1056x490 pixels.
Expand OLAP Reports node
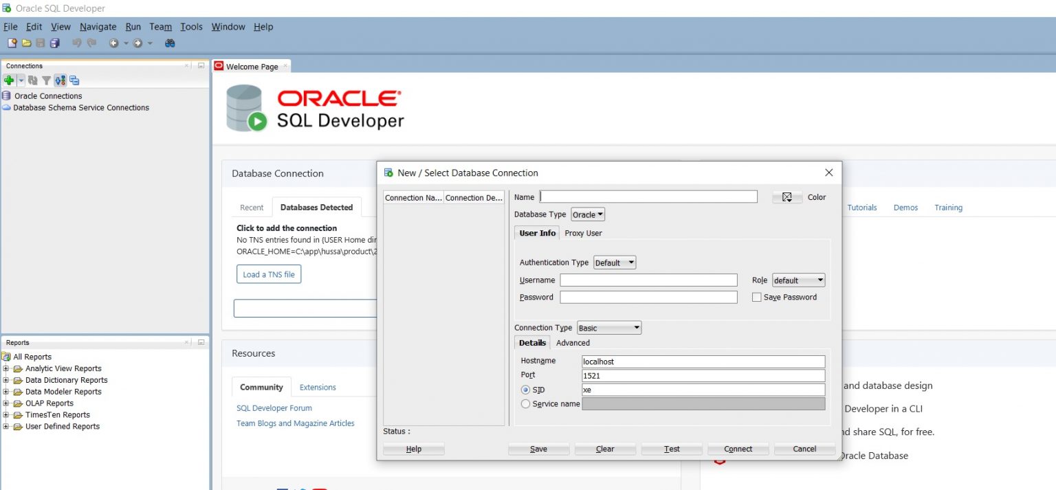click(6, 403)
